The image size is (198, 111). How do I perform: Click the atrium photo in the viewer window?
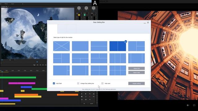point(158,55)
